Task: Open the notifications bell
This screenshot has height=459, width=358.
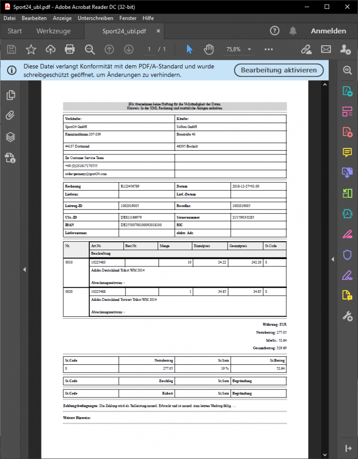Action: [293, 31]
